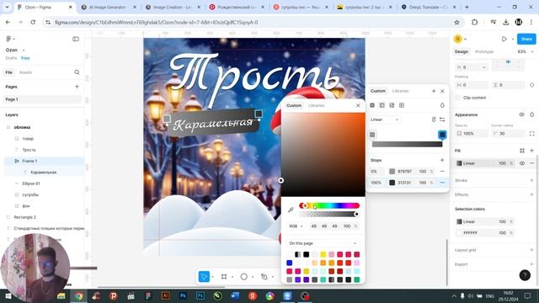Image resolution: width=539 pixels, height=303 pixels.
Task: Remove the 100% gradient stop
Action: [442, 183]
